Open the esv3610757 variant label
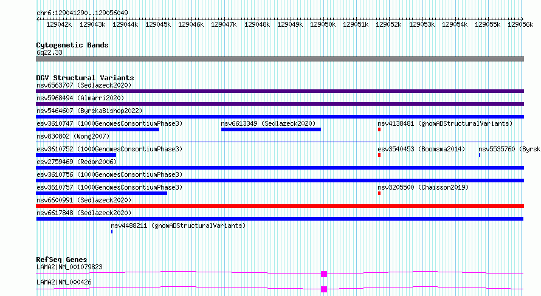 click(109, 187)
